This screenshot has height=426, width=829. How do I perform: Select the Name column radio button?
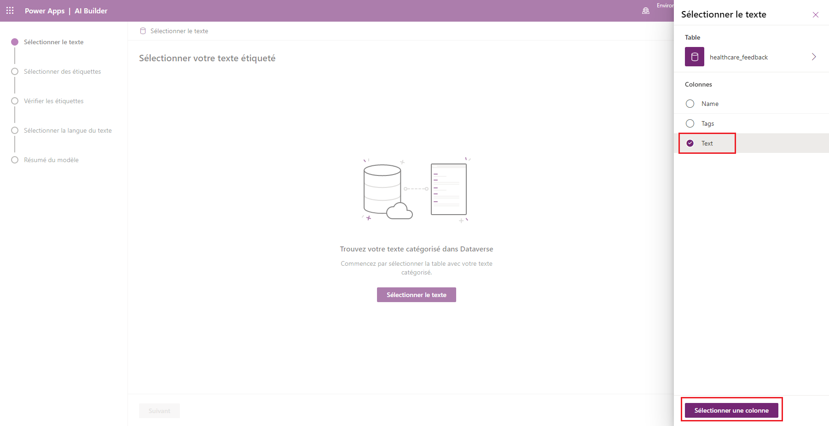click(x=690, y=104)
